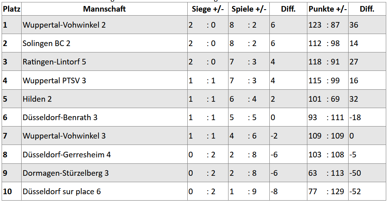Click the Wuppertal-Vohwinkel 3 team cell
The width and height of the screenshot is (387, 201).
point(104,136)
